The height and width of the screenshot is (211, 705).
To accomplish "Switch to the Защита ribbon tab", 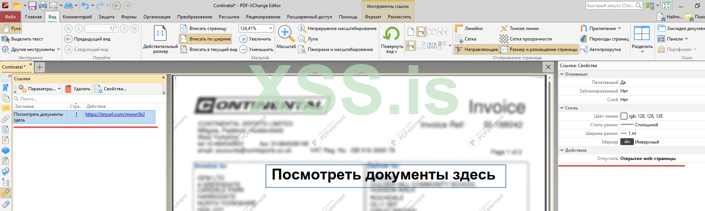I will (106, 17).
